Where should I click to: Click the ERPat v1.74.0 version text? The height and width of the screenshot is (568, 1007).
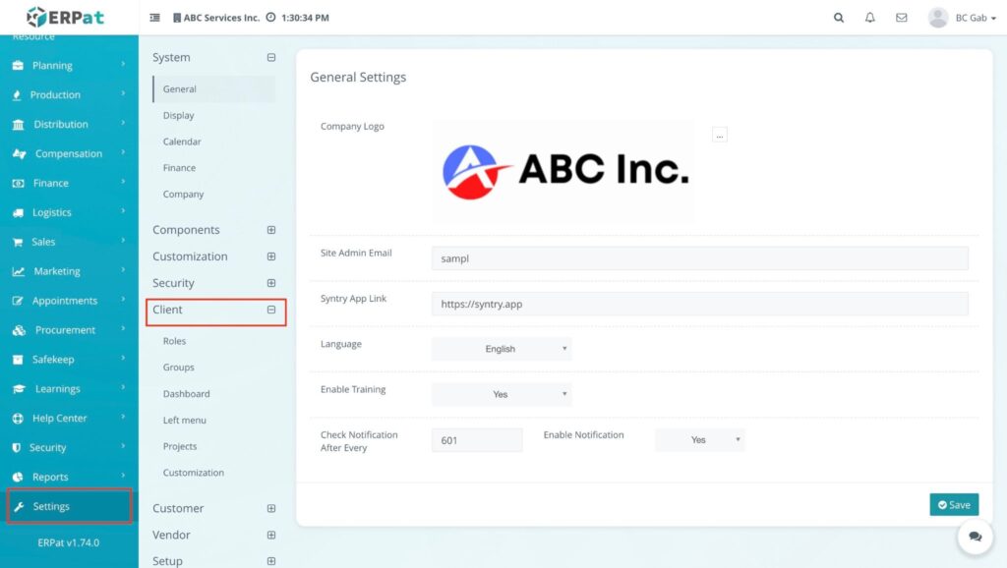coord(68,543)
